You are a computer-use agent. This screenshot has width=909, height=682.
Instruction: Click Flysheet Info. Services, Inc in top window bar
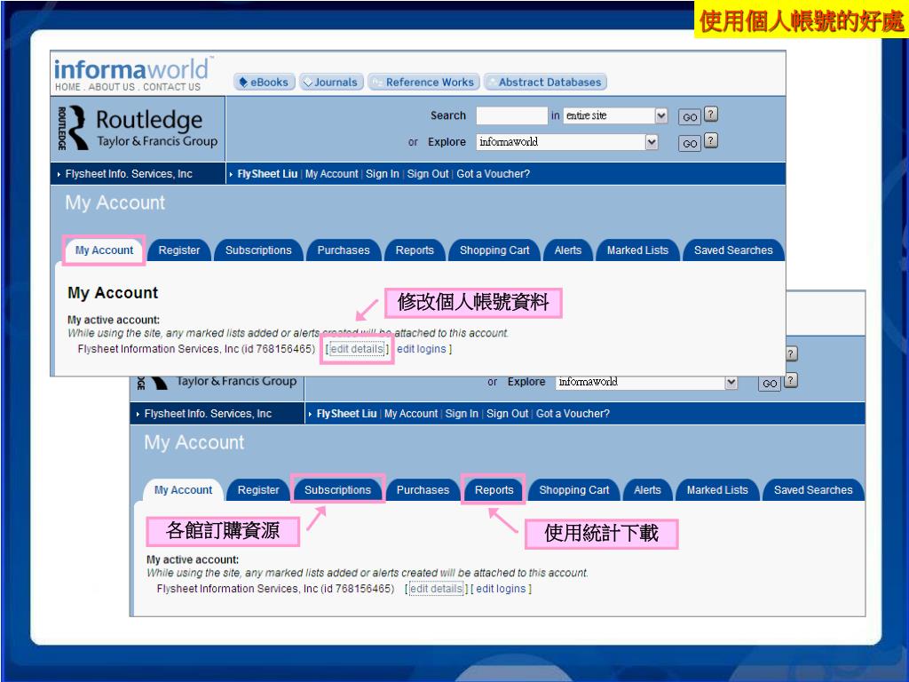tap(129, 174)
